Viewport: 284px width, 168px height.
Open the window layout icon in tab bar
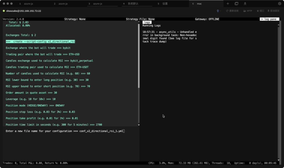236,4
